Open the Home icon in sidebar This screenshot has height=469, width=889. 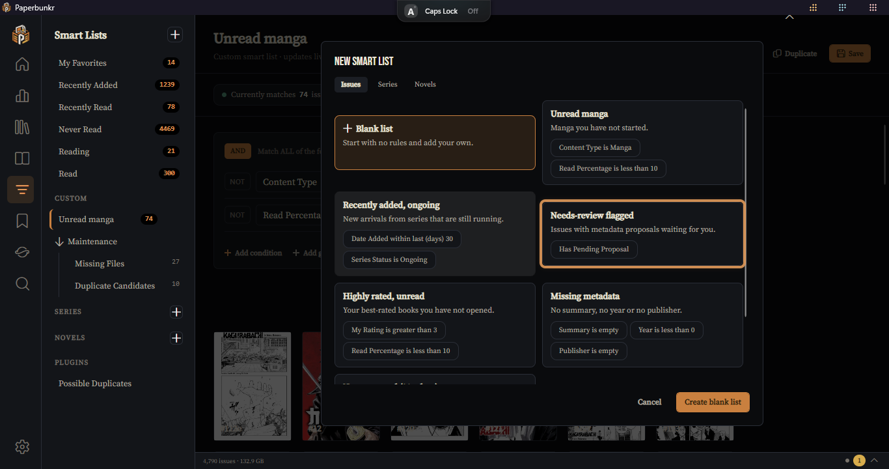[x=22, y=64]
